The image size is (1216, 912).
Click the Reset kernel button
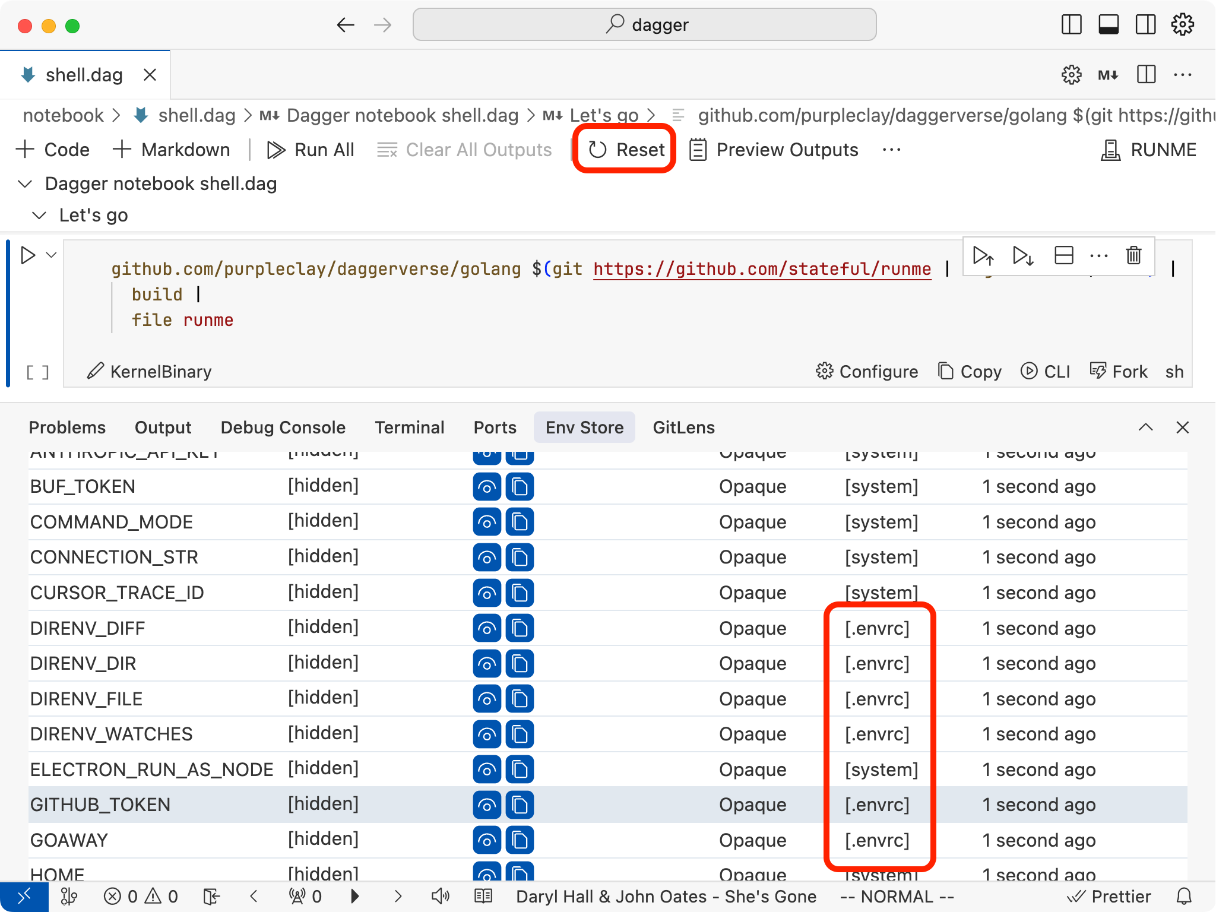pyautogui.click(x=626, y=150)
